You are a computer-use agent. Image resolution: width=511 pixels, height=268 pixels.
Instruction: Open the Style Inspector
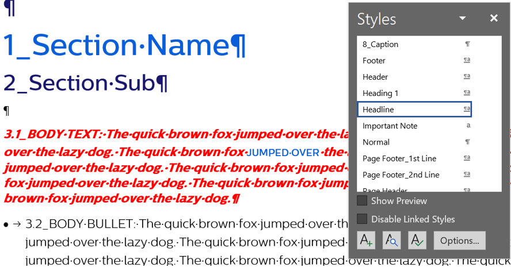pyautogui.click(x=391, y=240)
